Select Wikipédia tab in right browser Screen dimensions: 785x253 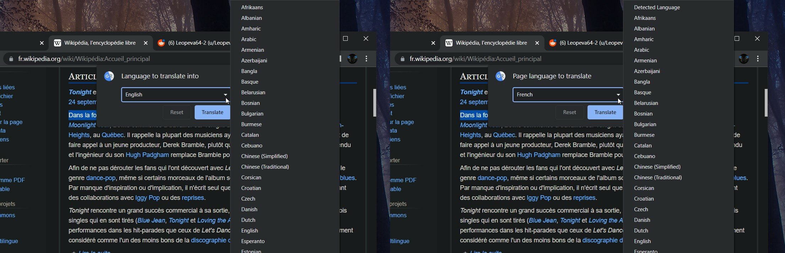coord(492,43)
